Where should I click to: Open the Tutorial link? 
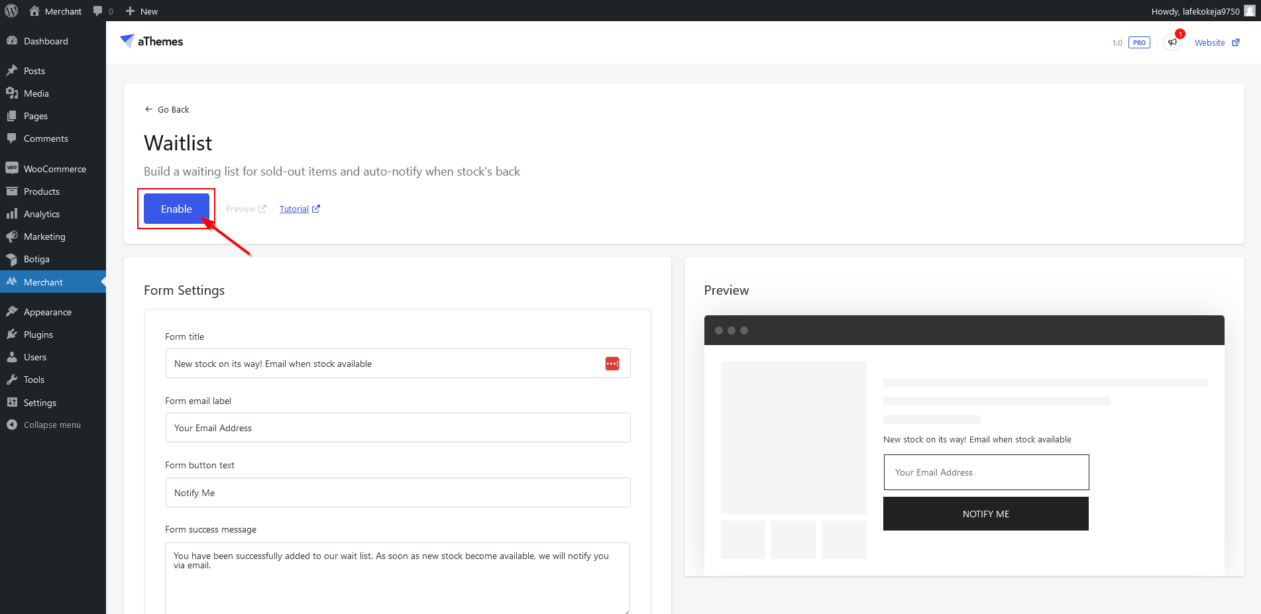(x=300, y=209)
